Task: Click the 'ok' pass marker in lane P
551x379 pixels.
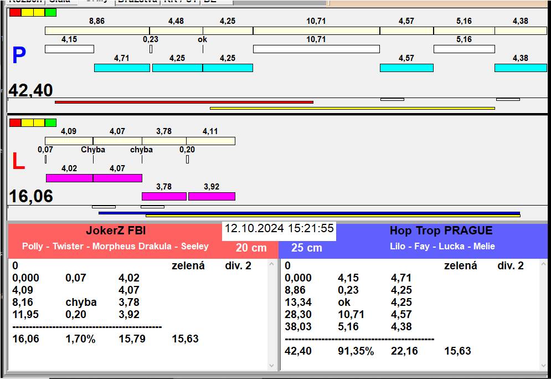Action: tap(203, 49)
